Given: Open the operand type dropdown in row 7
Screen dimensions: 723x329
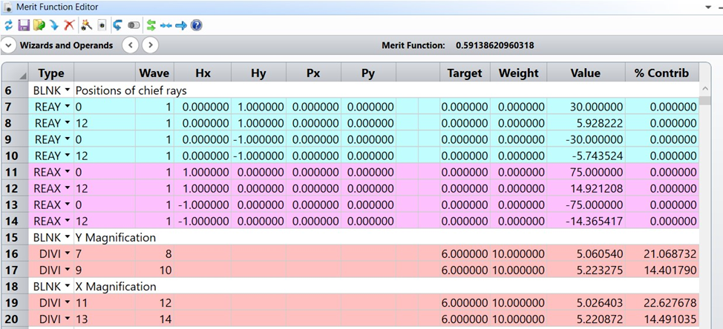Looking at the screenshot, I should (68, 107).
